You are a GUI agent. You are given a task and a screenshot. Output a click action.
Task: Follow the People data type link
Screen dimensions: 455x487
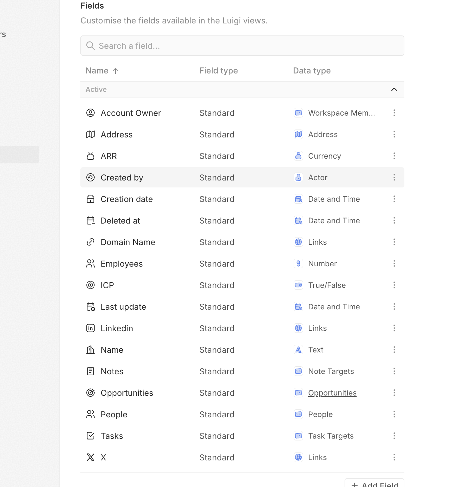(321, 414)
